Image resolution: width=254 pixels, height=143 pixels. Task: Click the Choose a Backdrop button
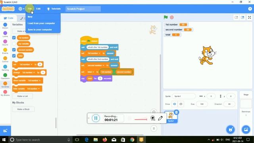point(246,129)
